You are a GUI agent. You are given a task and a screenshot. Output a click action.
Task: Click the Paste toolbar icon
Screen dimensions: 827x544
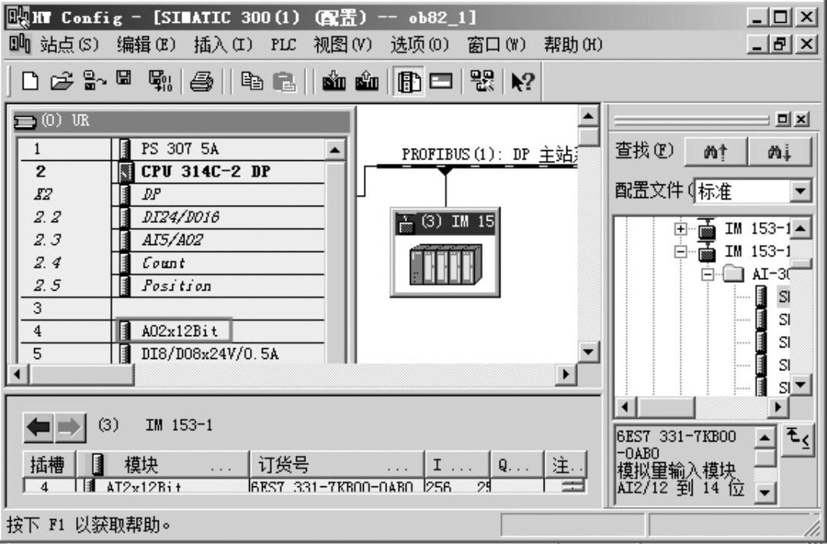point(285,82)
